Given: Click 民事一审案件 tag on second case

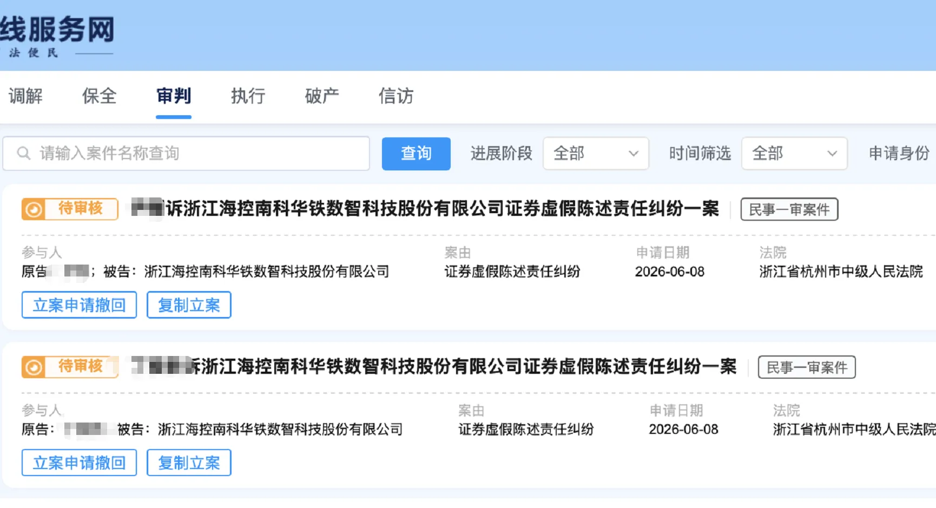Looking at the screenshot, I should pos(807,367).
